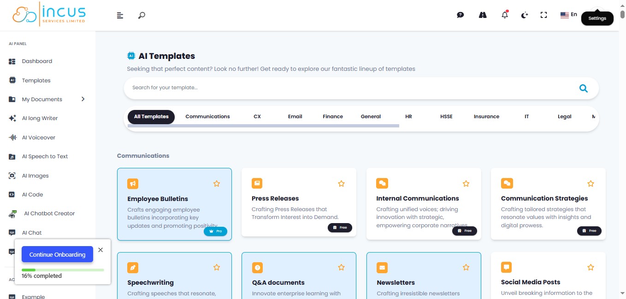Open the notifications bell icon
The image size is (626, 299).
[505, 15]
